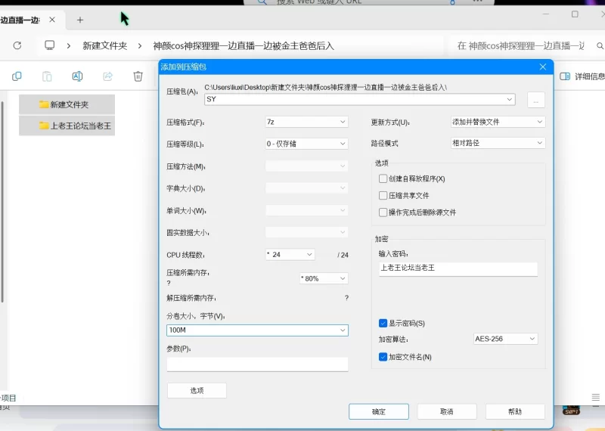Click the browser URL search bar at top
The width and height of the screenshot is (605, 431).
(x=368, y=2)
